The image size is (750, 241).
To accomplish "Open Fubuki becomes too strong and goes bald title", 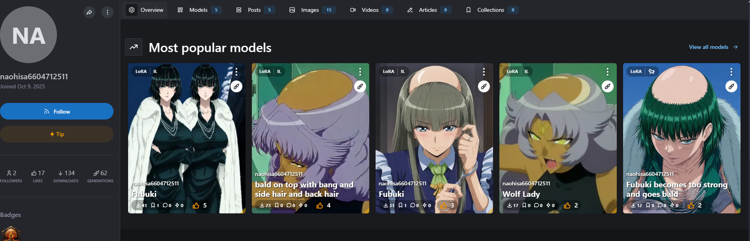I will [677, 189].
